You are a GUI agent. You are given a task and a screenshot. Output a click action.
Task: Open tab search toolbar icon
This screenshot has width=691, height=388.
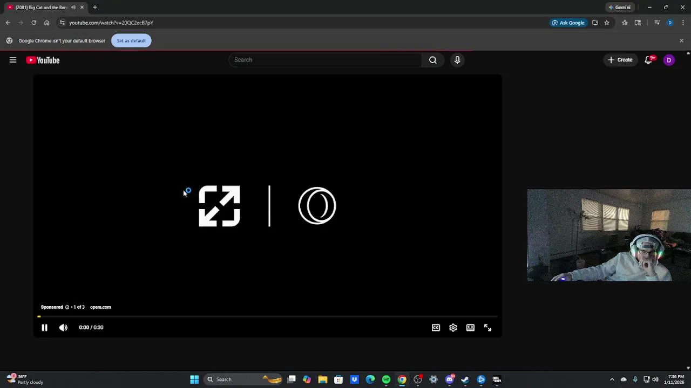[638, 23]
